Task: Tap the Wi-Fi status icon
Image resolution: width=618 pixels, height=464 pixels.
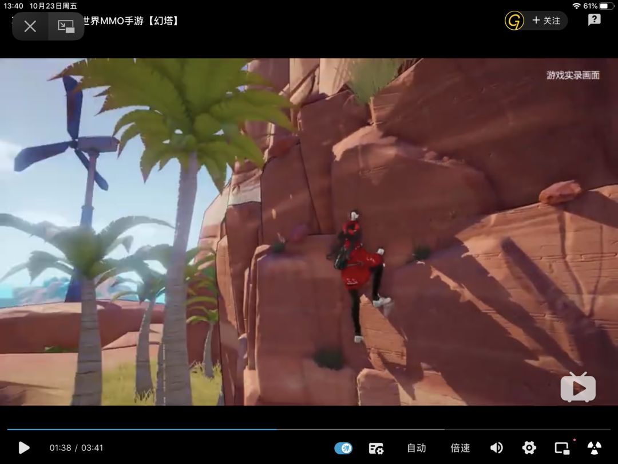Action: pos(577,6)
